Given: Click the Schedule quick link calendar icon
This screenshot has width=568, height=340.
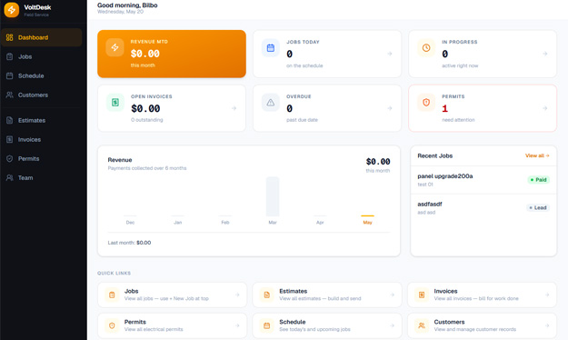Looking at the screenshot, I should click(x=267, y=325).
